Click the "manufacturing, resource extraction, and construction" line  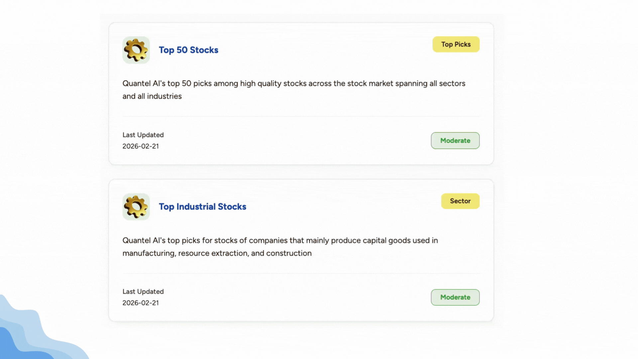[x=217, y=253]
